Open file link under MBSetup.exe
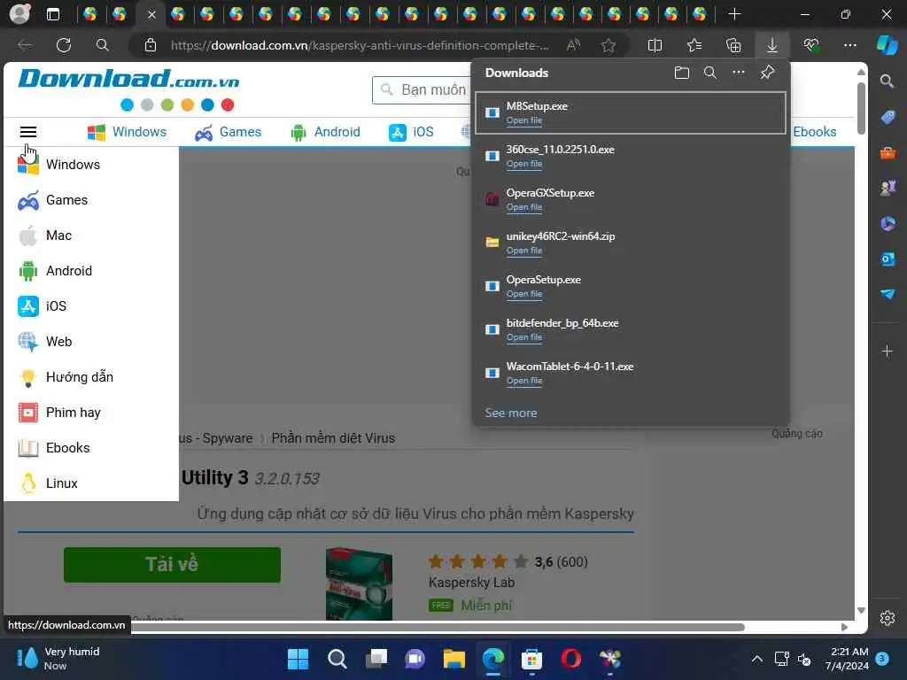 [524, 120]
